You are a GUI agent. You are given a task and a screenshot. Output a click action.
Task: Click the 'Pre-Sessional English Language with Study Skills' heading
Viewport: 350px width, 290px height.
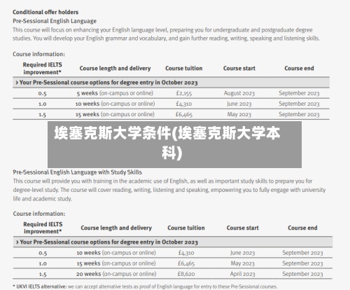pyautogui.click(x=78, y=172)
